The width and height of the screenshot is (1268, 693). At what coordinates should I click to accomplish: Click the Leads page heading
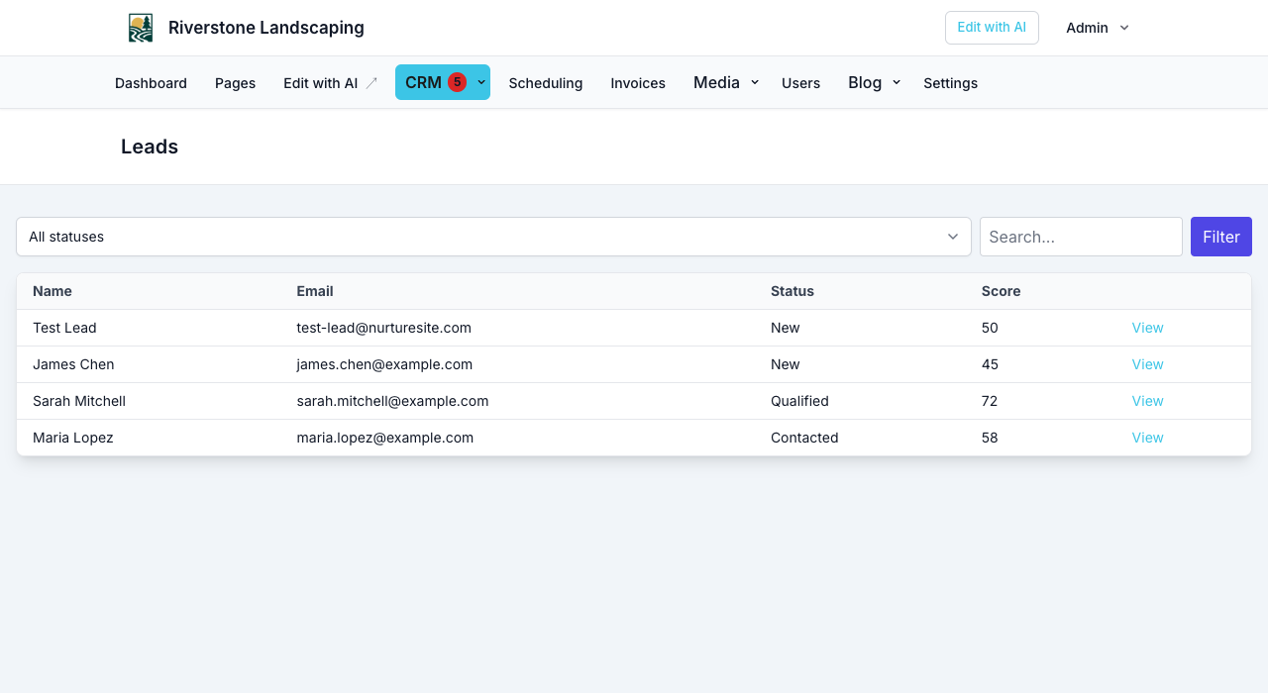(150, 147)
